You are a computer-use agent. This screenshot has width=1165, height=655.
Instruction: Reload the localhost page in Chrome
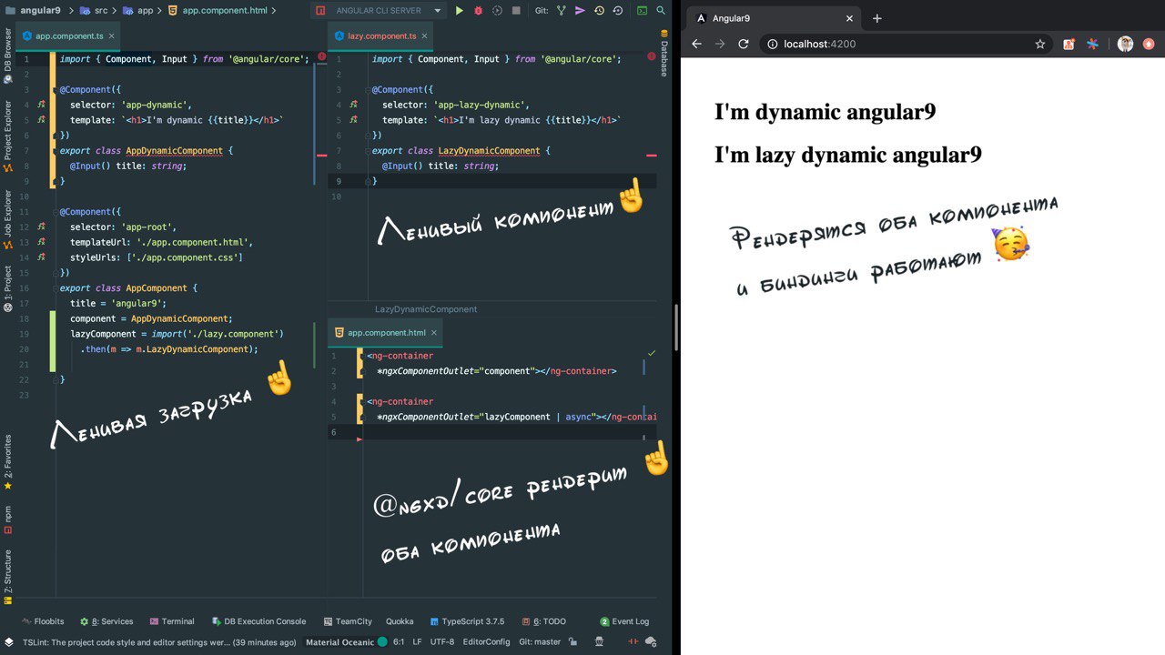pyautogui.click(x=744, y=44)
